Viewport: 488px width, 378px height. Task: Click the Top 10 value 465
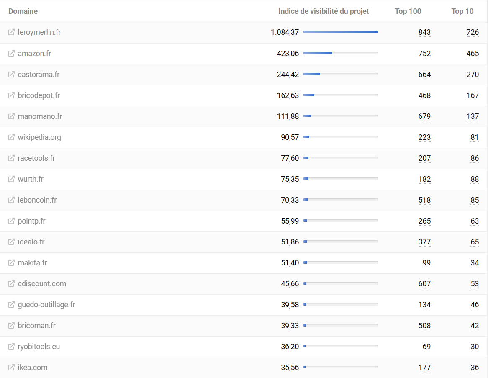(473, 54)
